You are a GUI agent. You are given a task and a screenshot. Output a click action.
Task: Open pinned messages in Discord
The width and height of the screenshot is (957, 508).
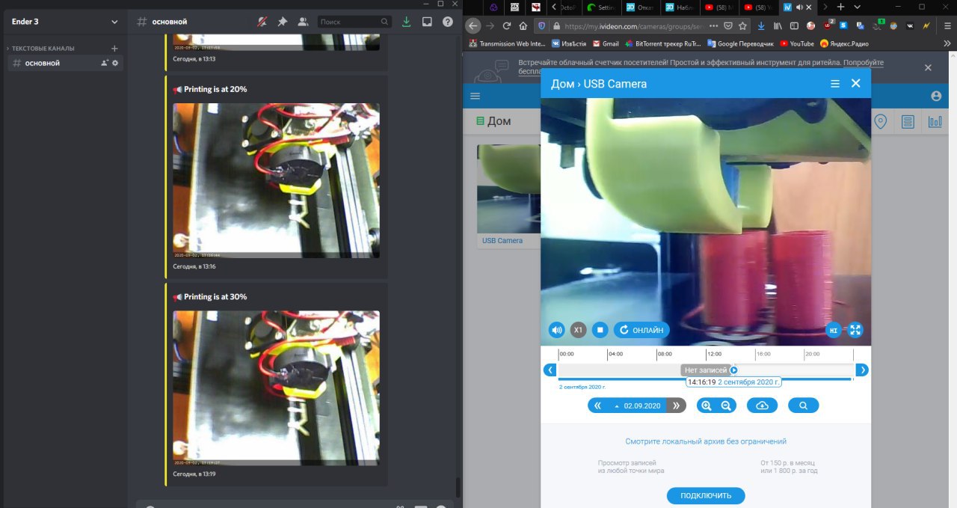point(283,22)
